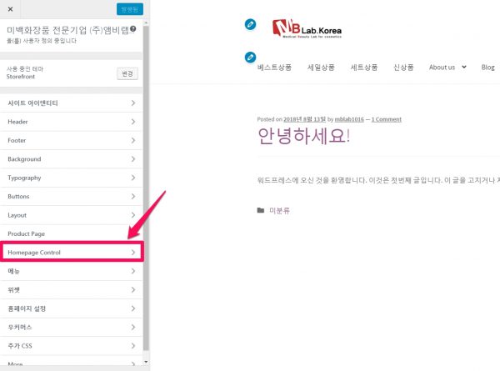The width and height of the screenshot is (500, 371).
Task: Open the 베스트상품 menu link
Action: pyautogui.click(x=274, y=68)
